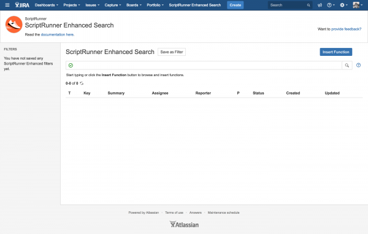Open the administration gear menu
Image resolution: width=368 pixels, height=234 pixels.
[343, 5]
